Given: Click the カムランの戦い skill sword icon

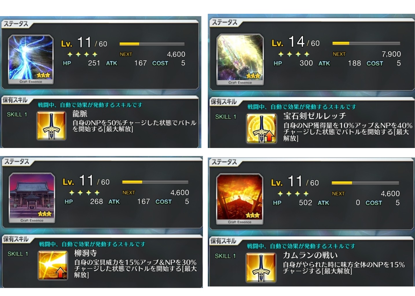Looking at the screenshot, I should [261, 267].
